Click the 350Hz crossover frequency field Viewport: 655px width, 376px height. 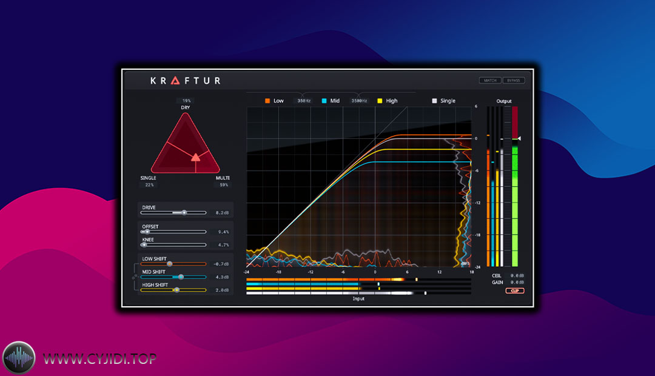point(304,101)
